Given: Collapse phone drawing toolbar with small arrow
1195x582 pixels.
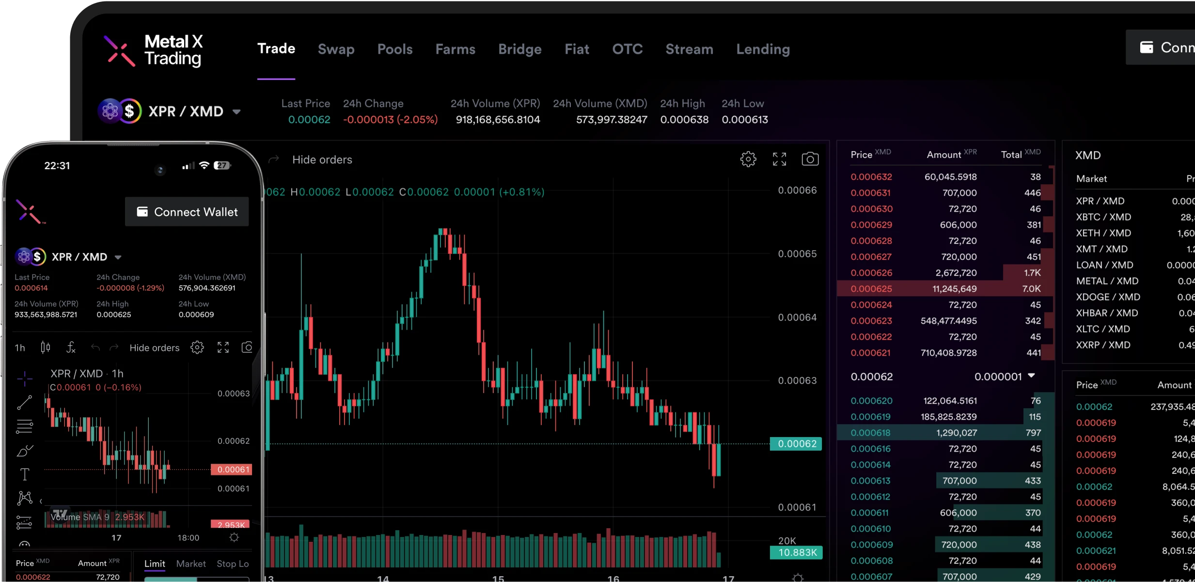Looking at the screenshot, I should point(41,501).
